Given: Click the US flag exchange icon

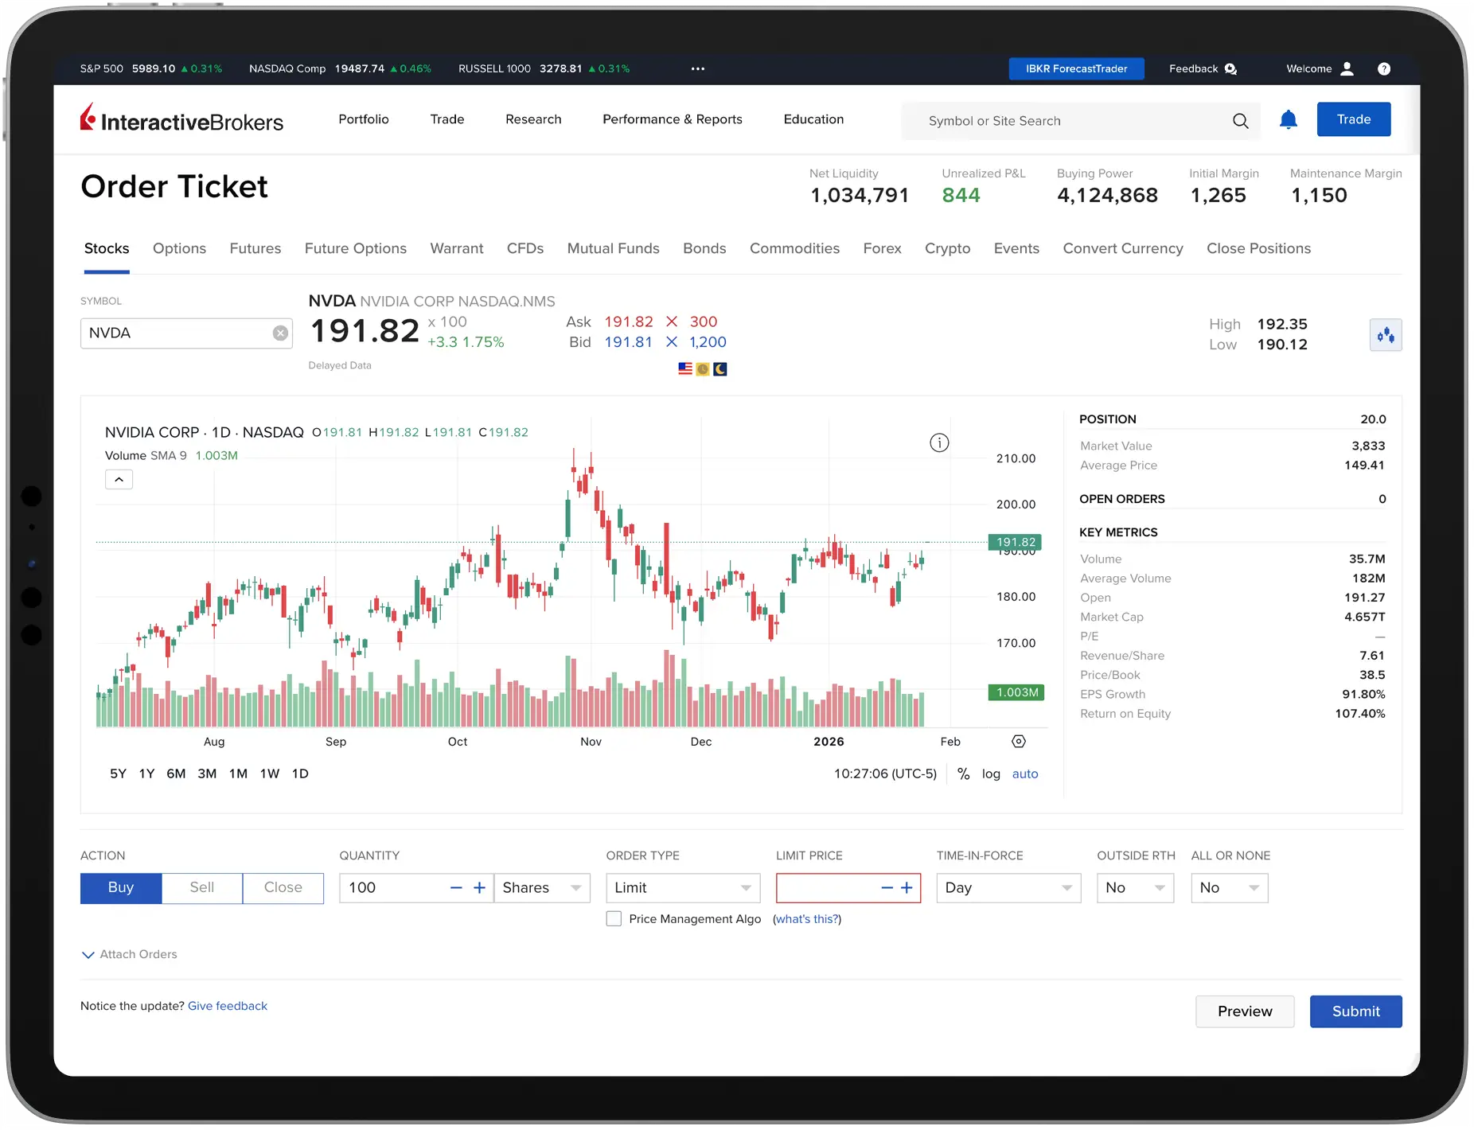Looking at the screenshot, I should (x=684, y=369).
